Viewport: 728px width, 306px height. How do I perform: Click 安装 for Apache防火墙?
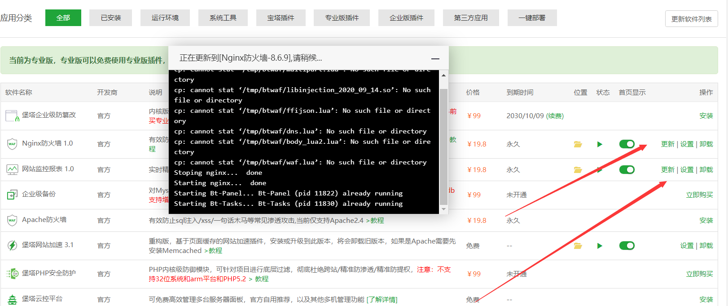(706, 221)
